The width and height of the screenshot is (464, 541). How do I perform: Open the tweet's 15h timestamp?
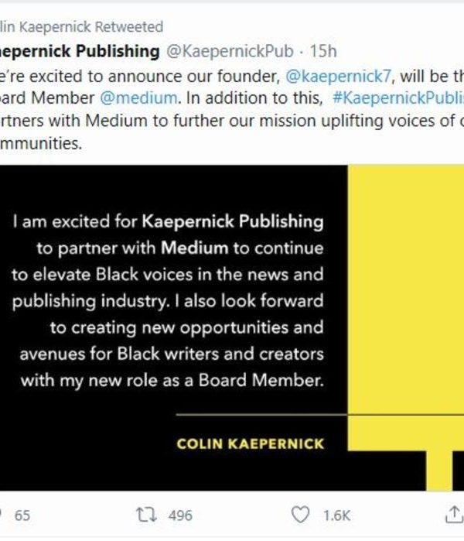pos(323,51)
